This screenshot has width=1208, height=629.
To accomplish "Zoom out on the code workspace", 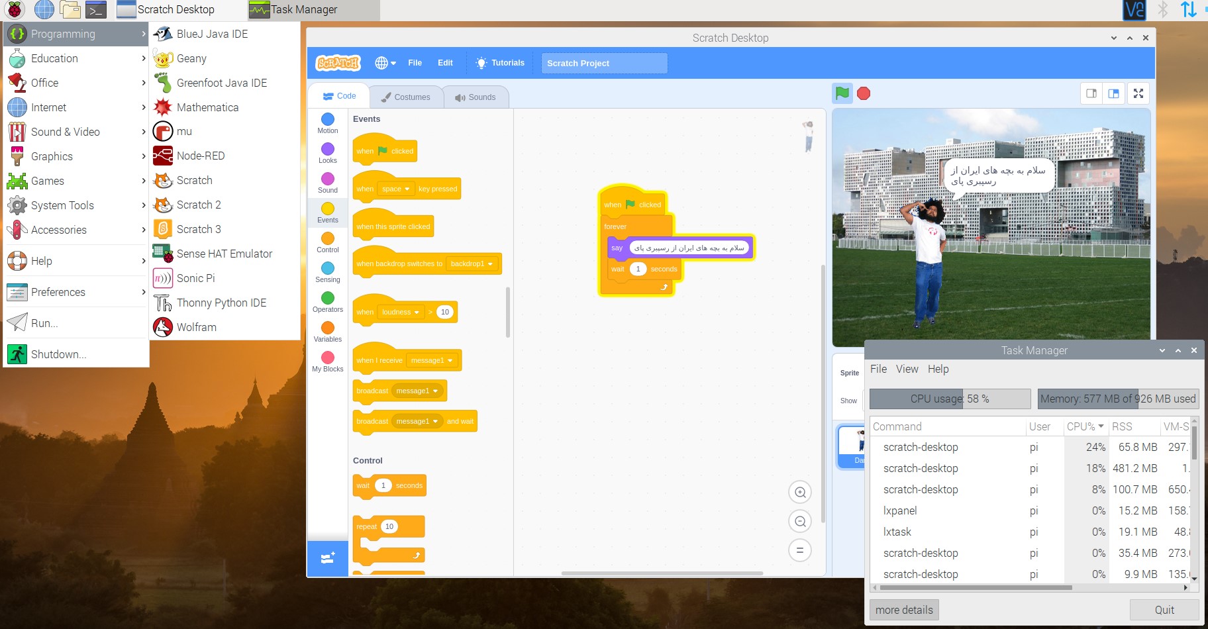I will pyautogui.click(x=800, y=521).
